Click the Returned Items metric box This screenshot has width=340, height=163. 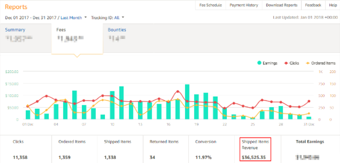tap(166, 149)
